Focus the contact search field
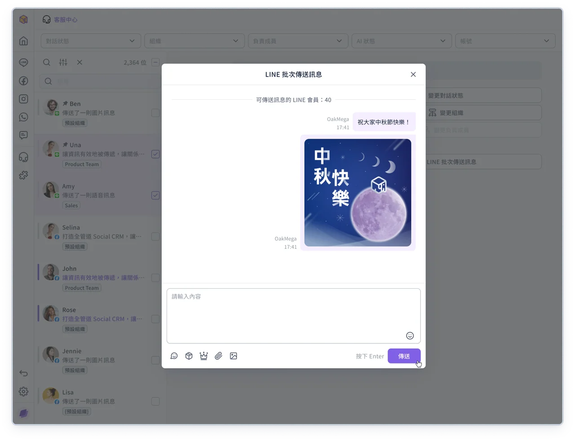575x441 pixels. (x=101, y=81)
